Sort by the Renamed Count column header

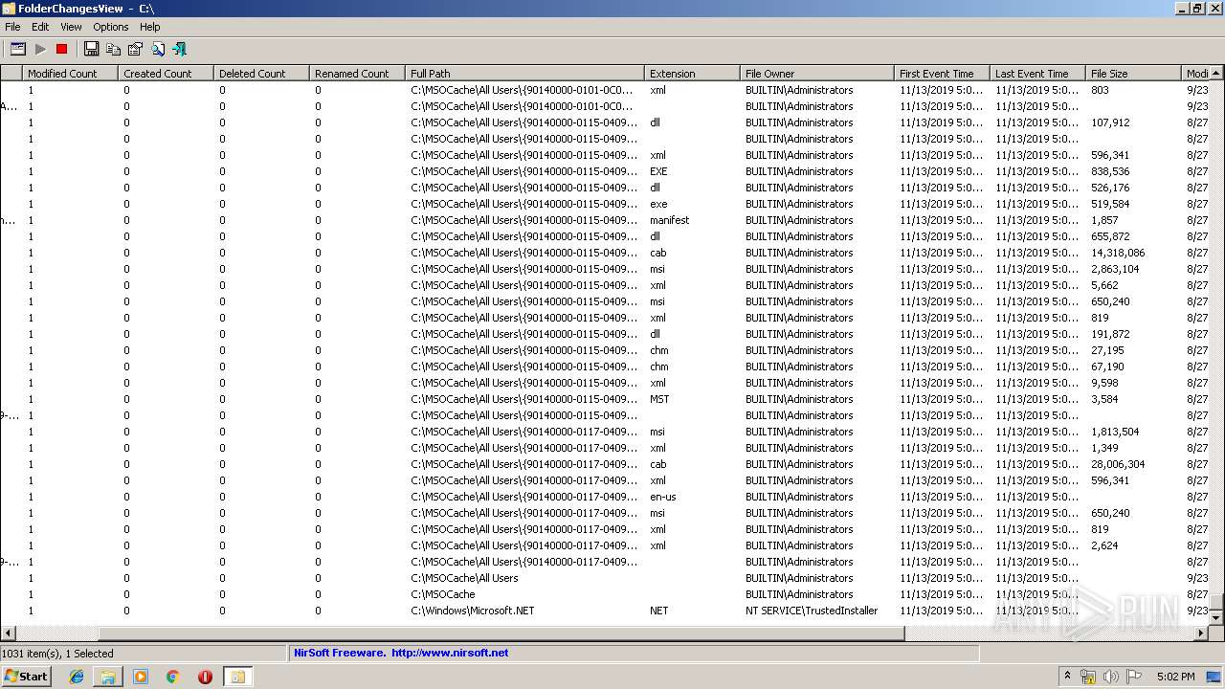(x=357, y=73)
